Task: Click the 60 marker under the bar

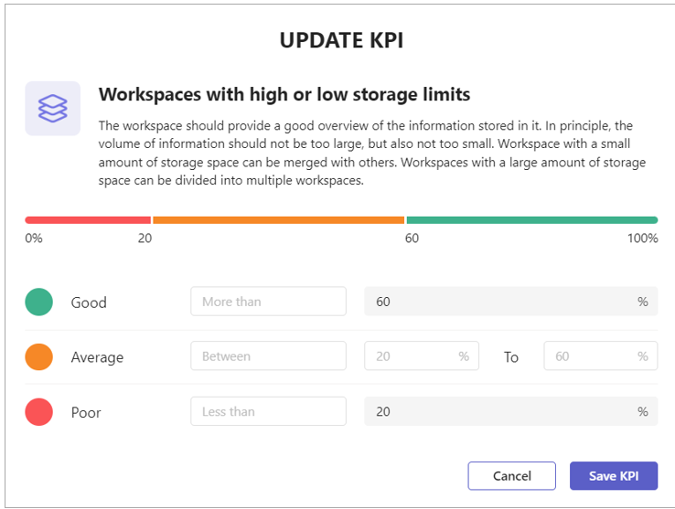Action: tap(412, 239)
